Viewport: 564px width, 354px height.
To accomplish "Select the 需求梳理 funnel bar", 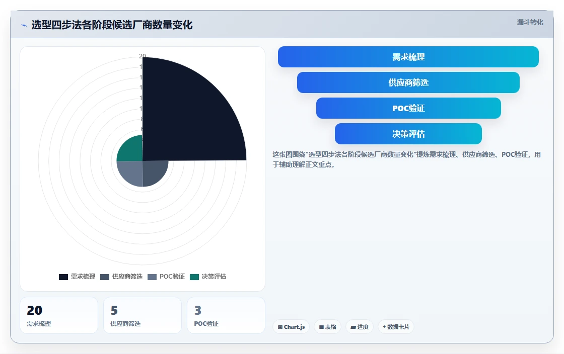I will tap(408, 57).
